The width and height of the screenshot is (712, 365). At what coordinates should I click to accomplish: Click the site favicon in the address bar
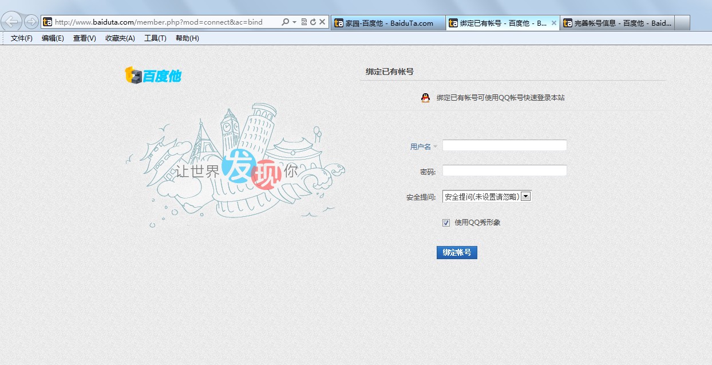tap(48, 22)
